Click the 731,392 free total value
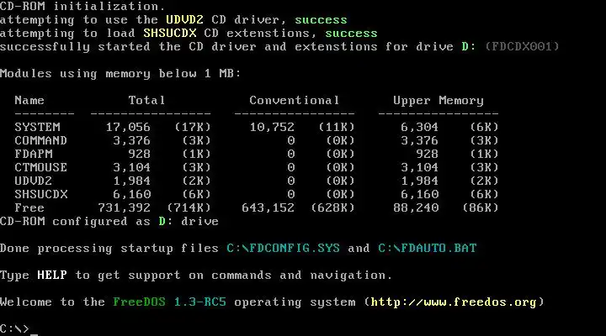 (124, 208)
